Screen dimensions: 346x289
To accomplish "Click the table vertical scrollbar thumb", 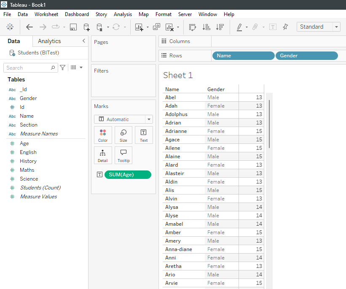I will point(269,124).
